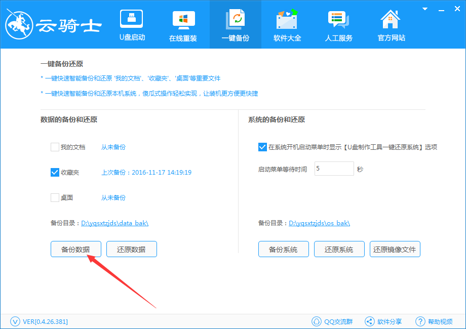Click the 系统的备份和还原 heading

[277, 119]
